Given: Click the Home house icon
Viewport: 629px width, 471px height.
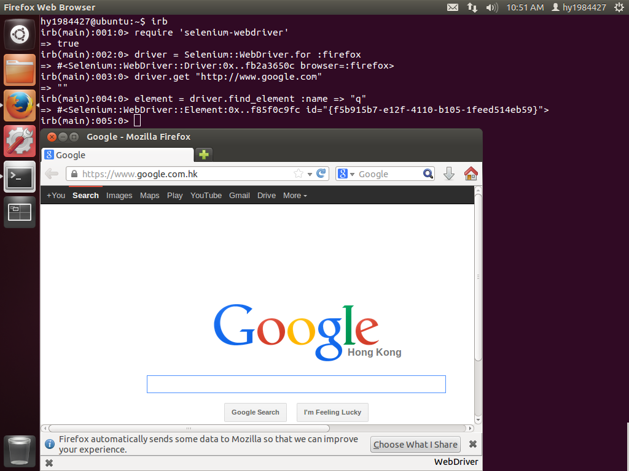Looking at the screenshot, I should (x=471, y=174).
